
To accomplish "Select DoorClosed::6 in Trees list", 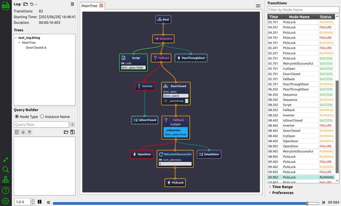I will [x=36, y=48].
